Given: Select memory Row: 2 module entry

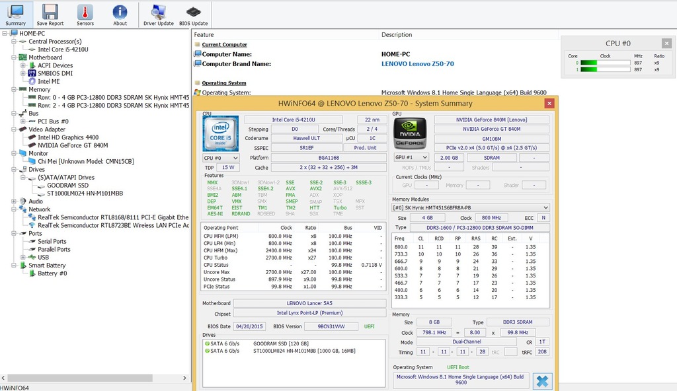Looking at the screenshot, I should coord(113,105).
